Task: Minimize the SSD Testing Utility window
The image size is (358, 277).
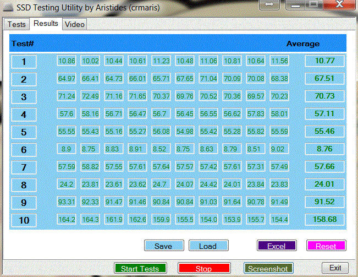Action: click(296, 6)
